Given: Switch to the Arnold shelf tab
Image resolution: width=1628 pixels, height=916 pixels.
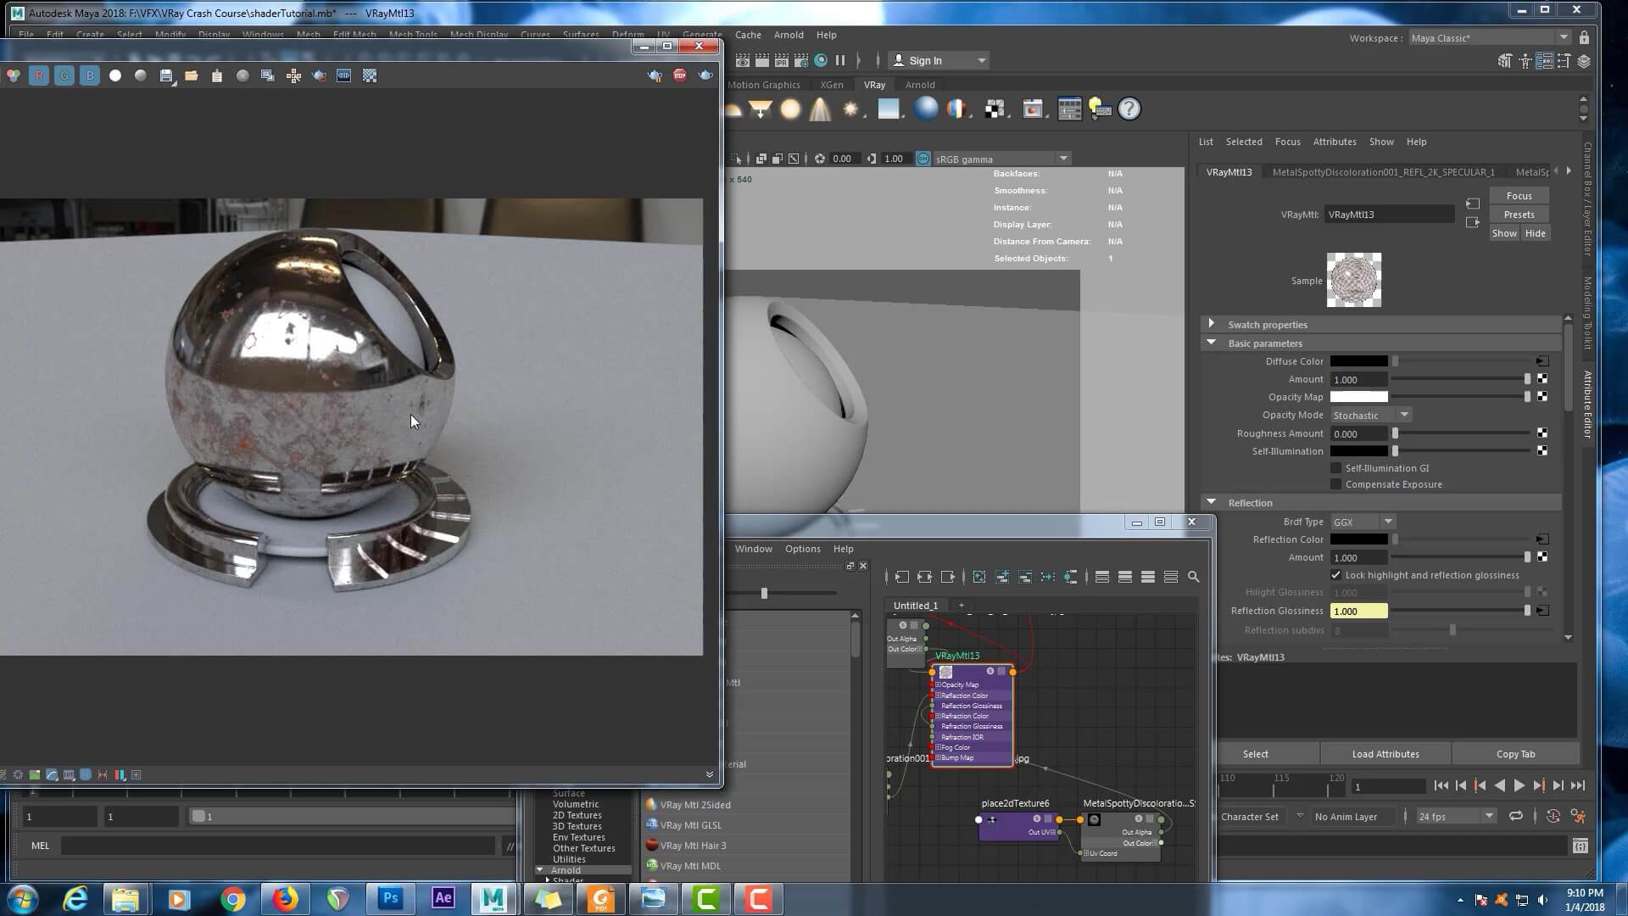Looking at the screenshot, I should (919, 85).
